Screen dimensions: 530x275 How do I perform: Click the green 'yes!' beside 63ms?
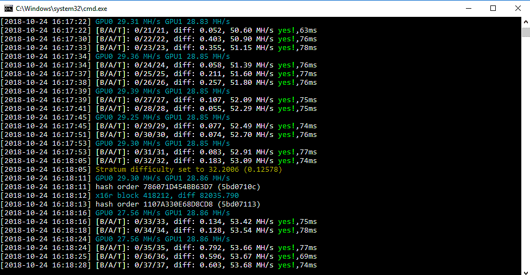point(286,30)
